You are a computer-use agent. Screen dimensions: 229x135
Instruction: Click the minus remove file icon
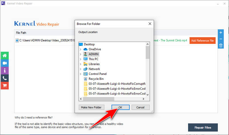click(x=221, y=39)
